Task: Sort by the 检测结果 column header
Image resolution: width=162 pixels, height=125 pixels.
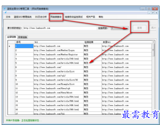Action: click(x=93, y=42)
